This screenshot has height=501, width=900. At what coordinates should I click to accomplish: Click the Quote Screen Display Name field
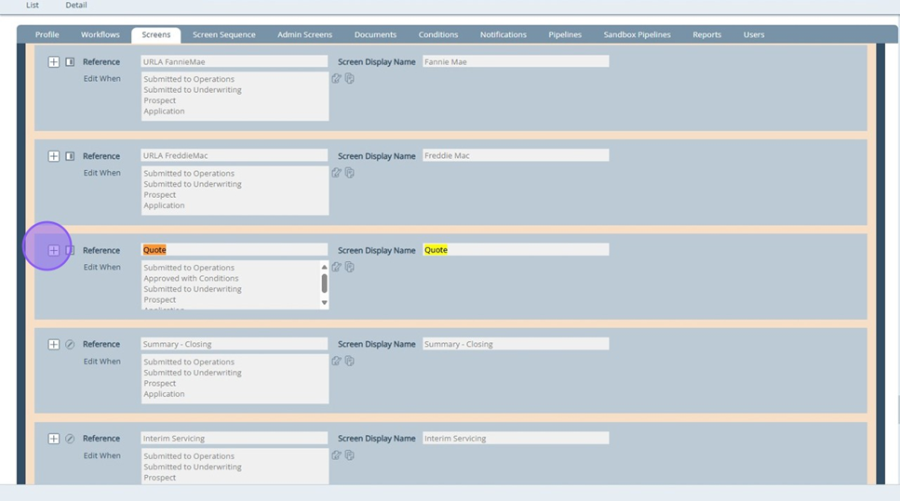pyautogui.click(x=516, y=250)
